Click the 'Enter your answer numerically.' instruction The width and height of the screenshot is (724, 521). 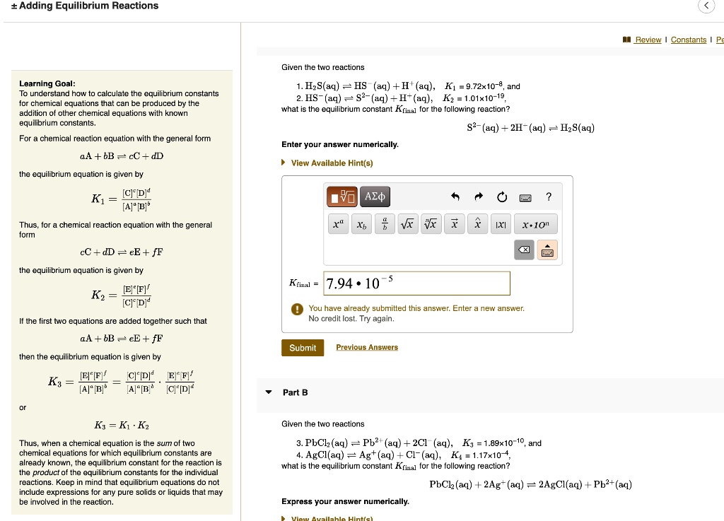340,144
